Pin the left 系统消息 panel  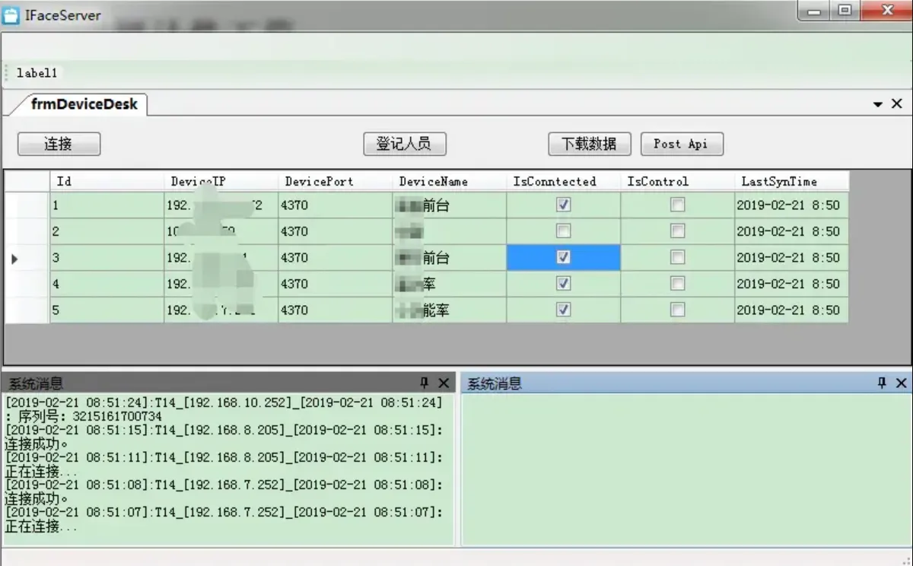pos(425,383)
